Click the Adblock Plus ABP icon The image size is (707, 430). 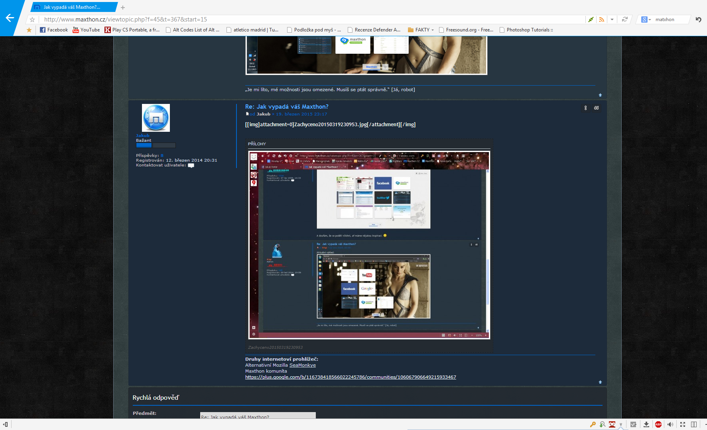tap(658, 424)
